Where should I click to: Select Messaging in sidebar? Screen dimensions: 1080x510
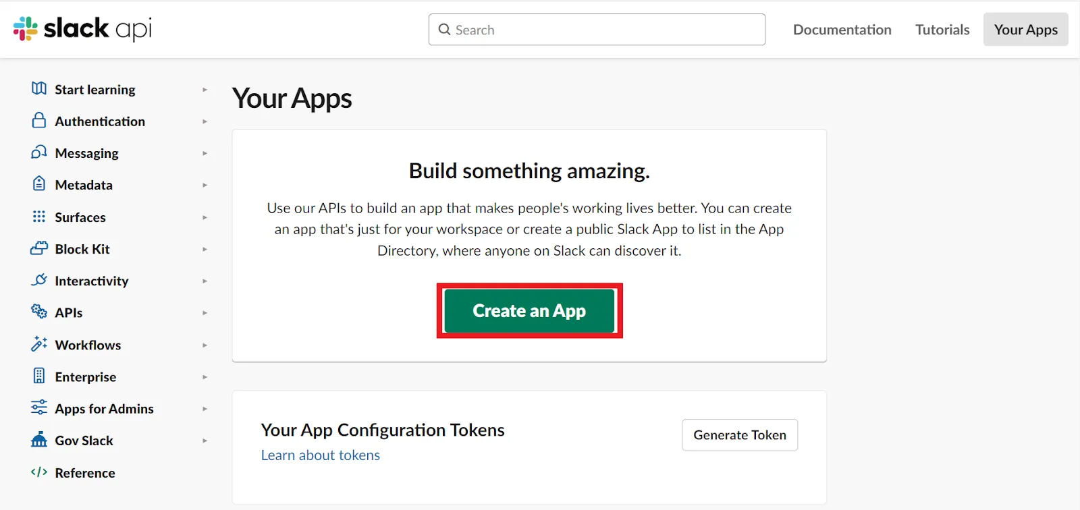point(86,153)
